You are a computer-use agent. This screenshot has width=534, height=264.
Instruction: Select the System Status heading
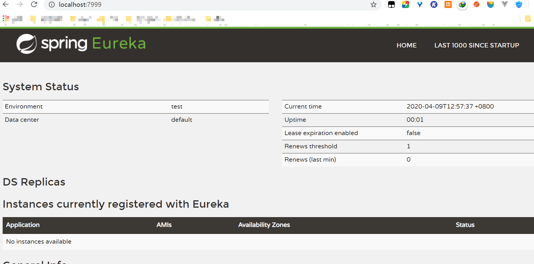[41, 87]
